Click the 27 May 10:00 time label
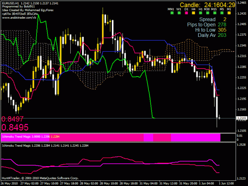Image resolution: width=248 pixels, height=186 pixels. click(49, 184)
